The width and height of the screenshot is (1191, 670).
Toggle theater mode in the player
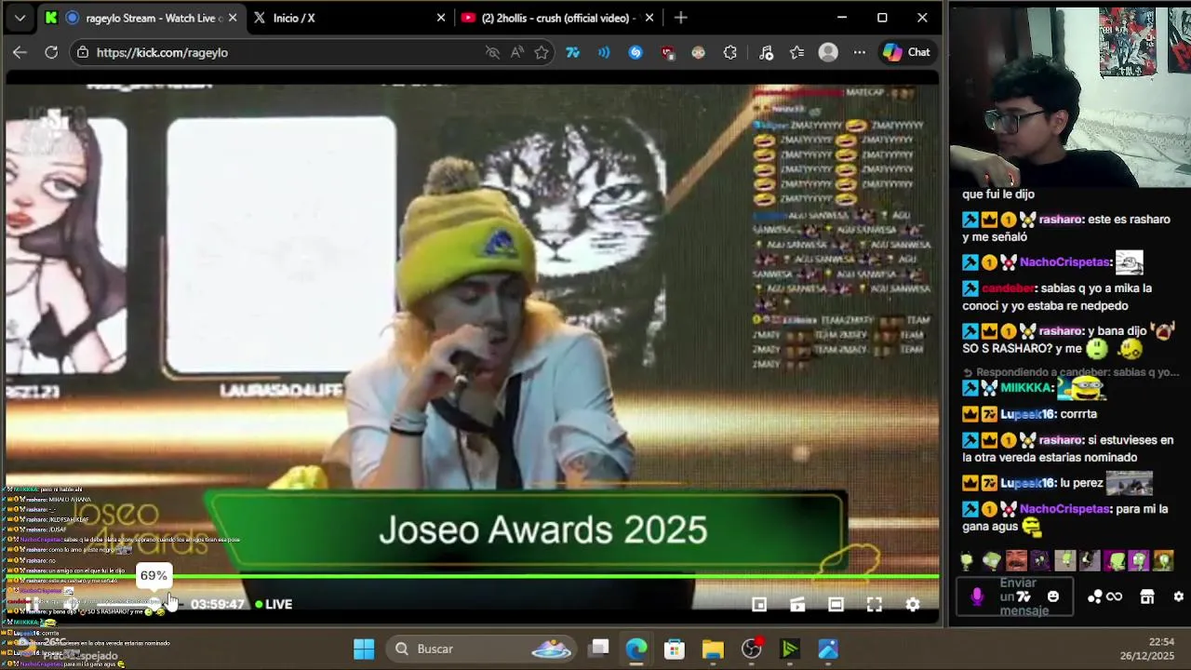click(x=836, y=605)
